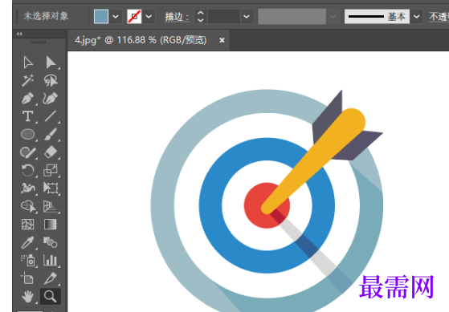Image resolution: width=449 pixels, height=312 pixels.
Task: Open the fill color dropdown arrow
Action: [x=116, y=17]
